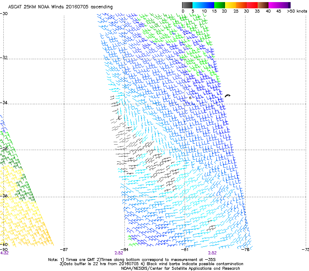Click the -34 latitude axis label
Screen dimensions: 309x271
[x=4, y=103]
